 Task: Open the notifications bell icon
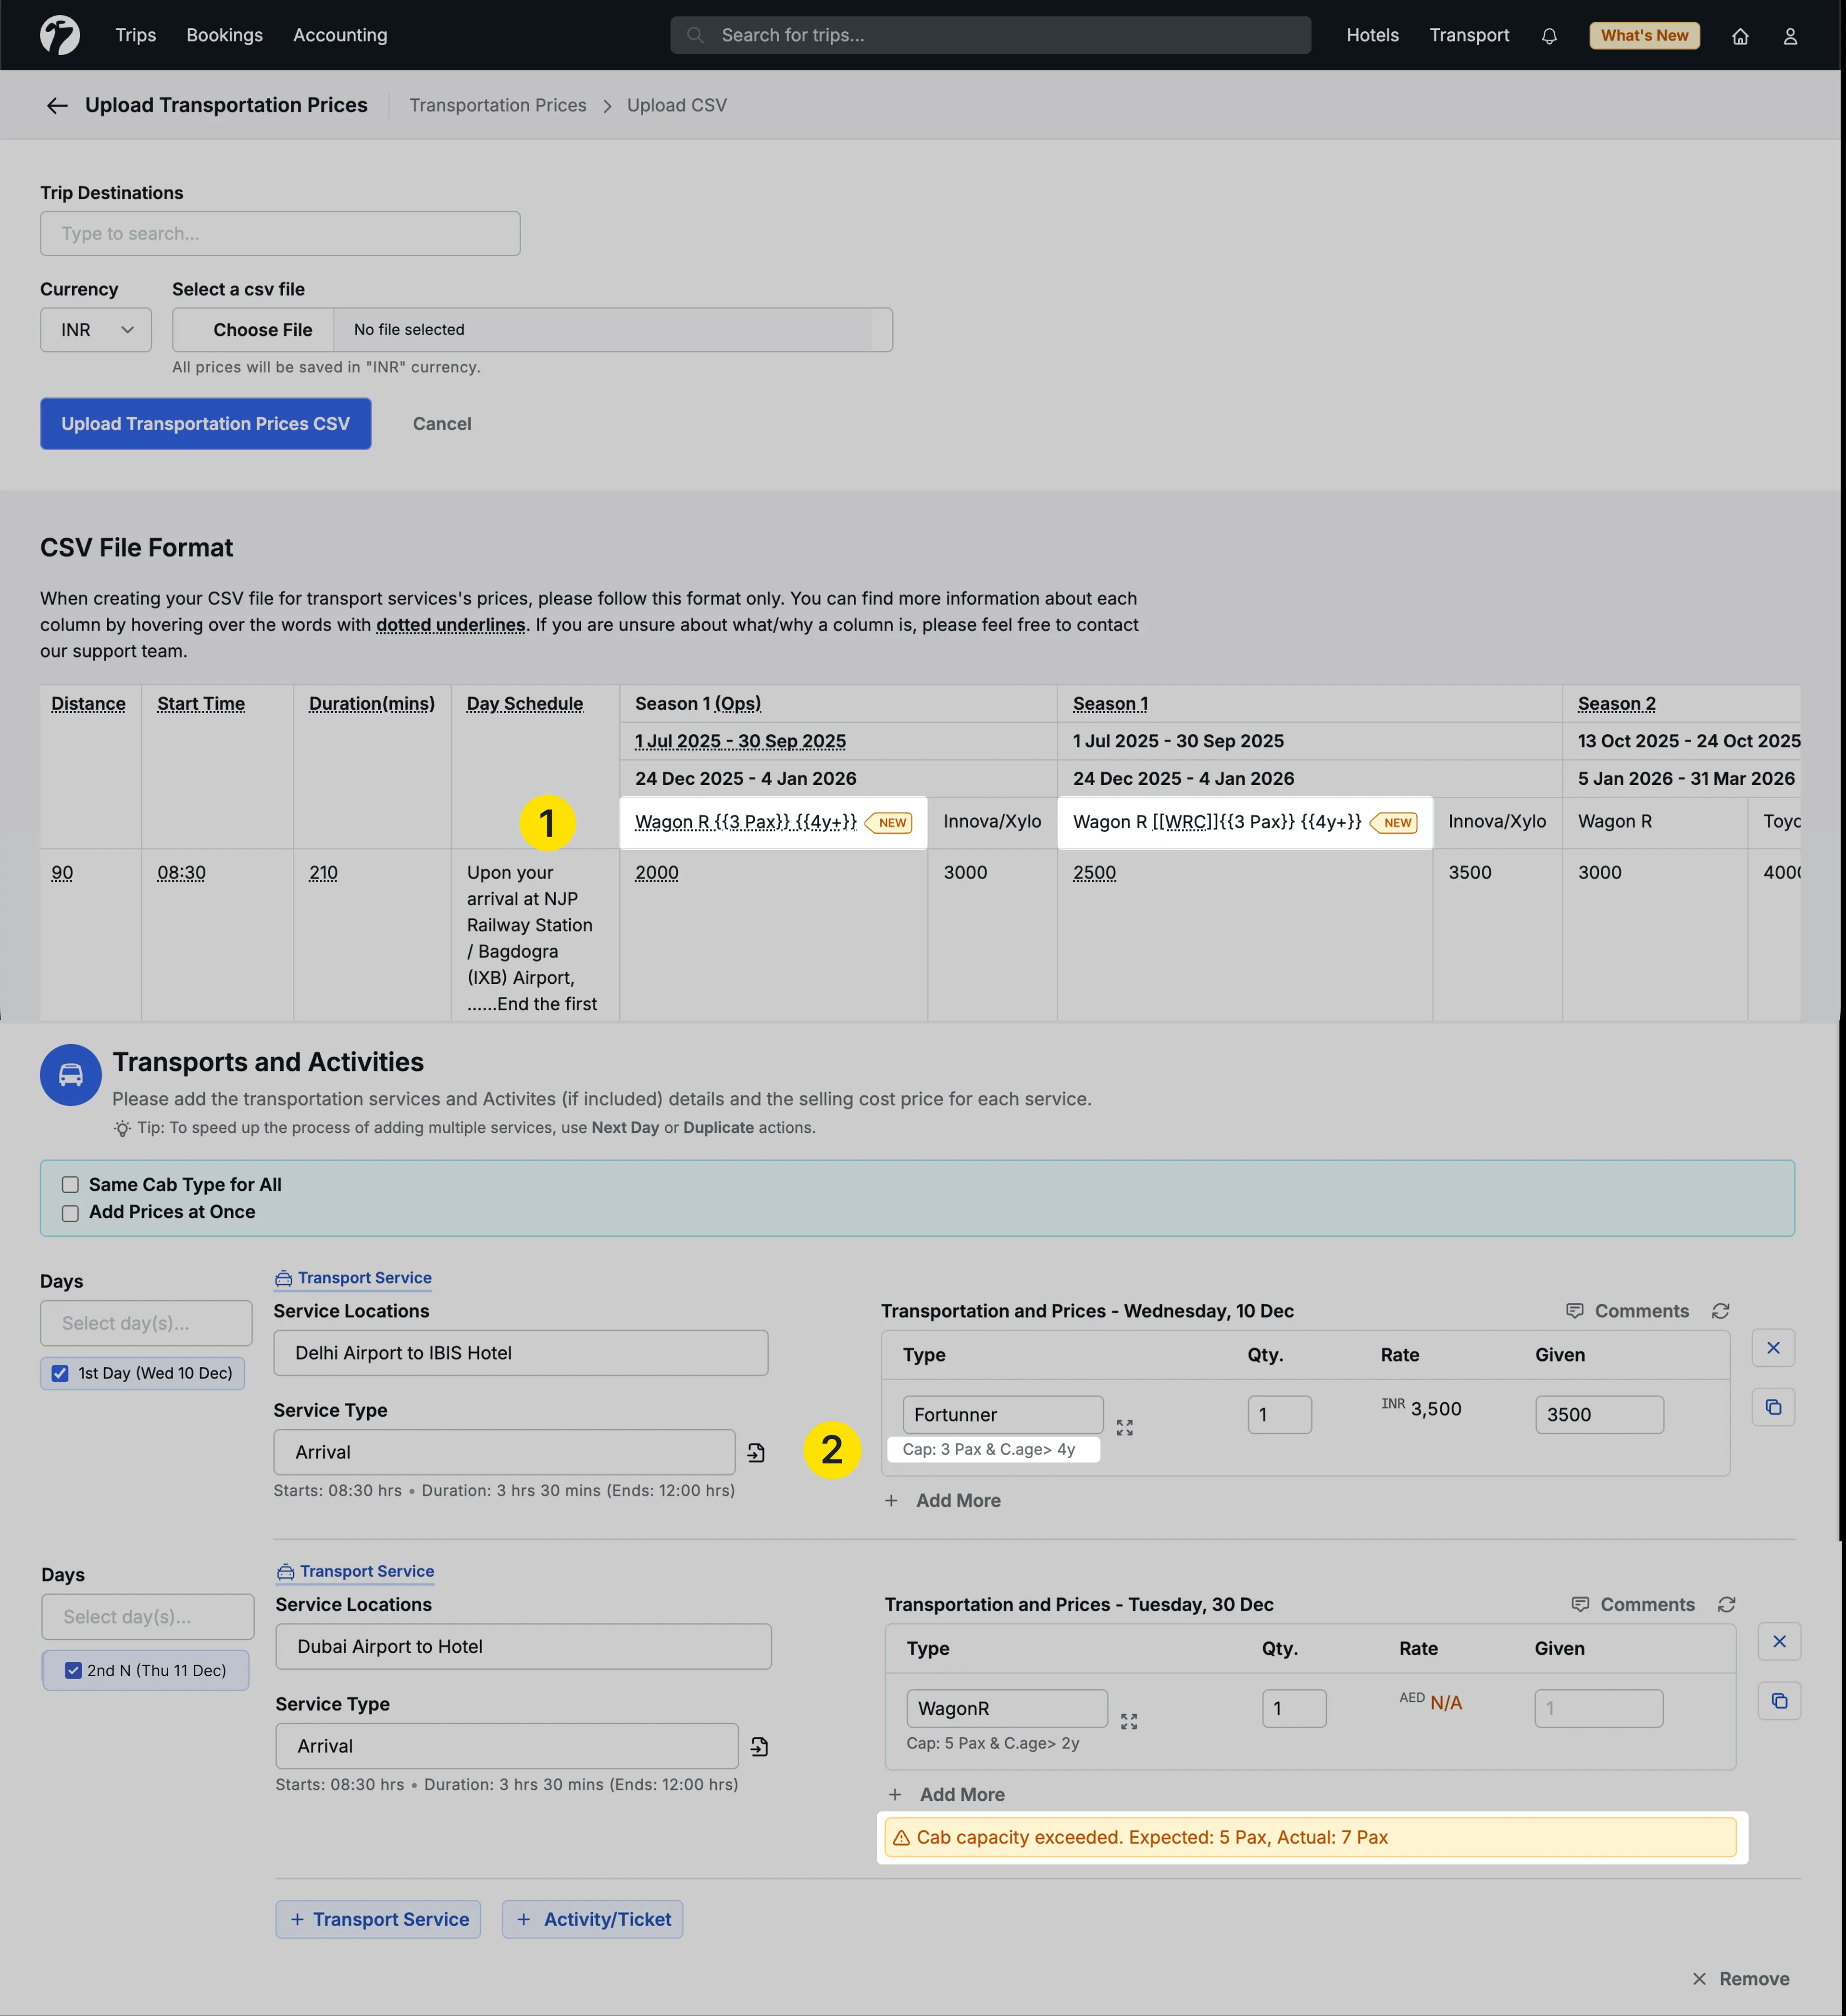[1549, 36]
